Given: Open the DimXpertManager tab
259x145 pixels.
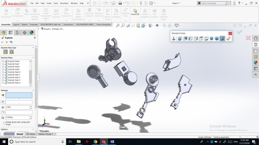Looking at the screenshot, I should [x=24, y=33].
